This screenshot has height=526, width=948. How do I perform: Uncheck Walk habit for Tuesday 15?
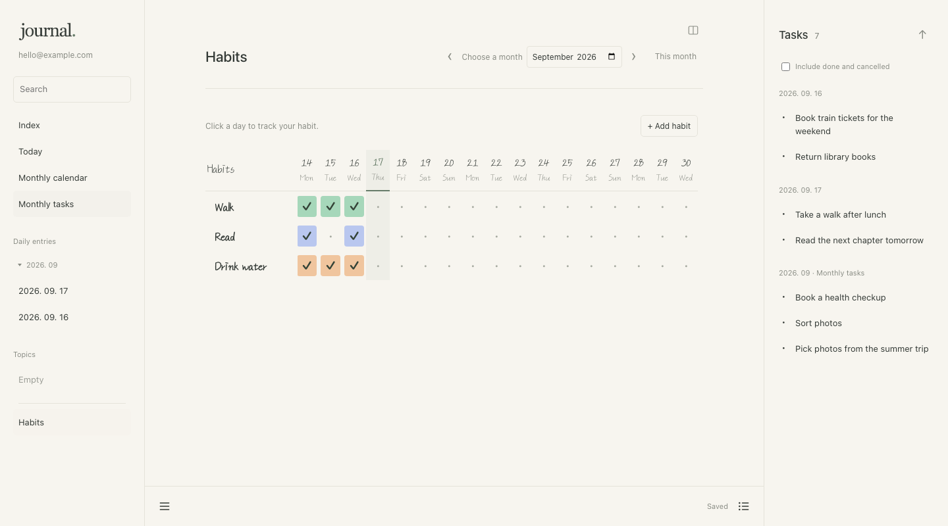coord(330,206)
